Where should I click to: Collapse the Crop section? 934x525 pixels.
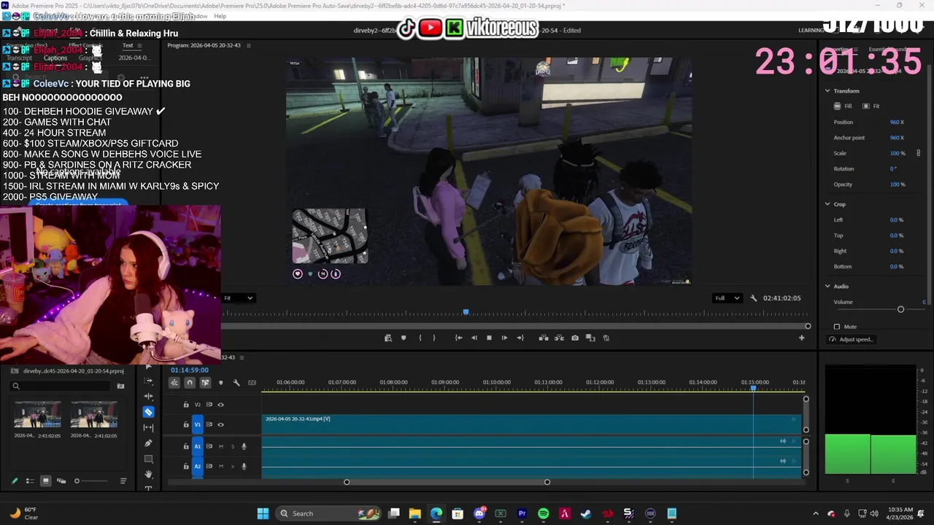click(x=827, y=204)
